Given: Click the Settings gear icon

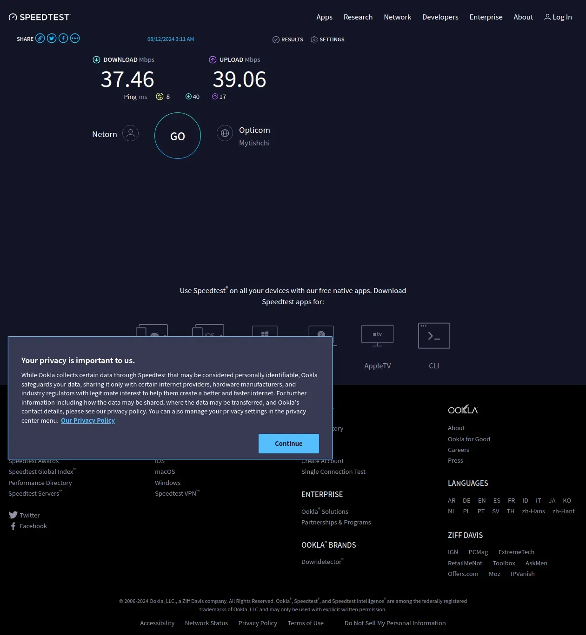Looking at the screenshot, I should tap(314, 39).
